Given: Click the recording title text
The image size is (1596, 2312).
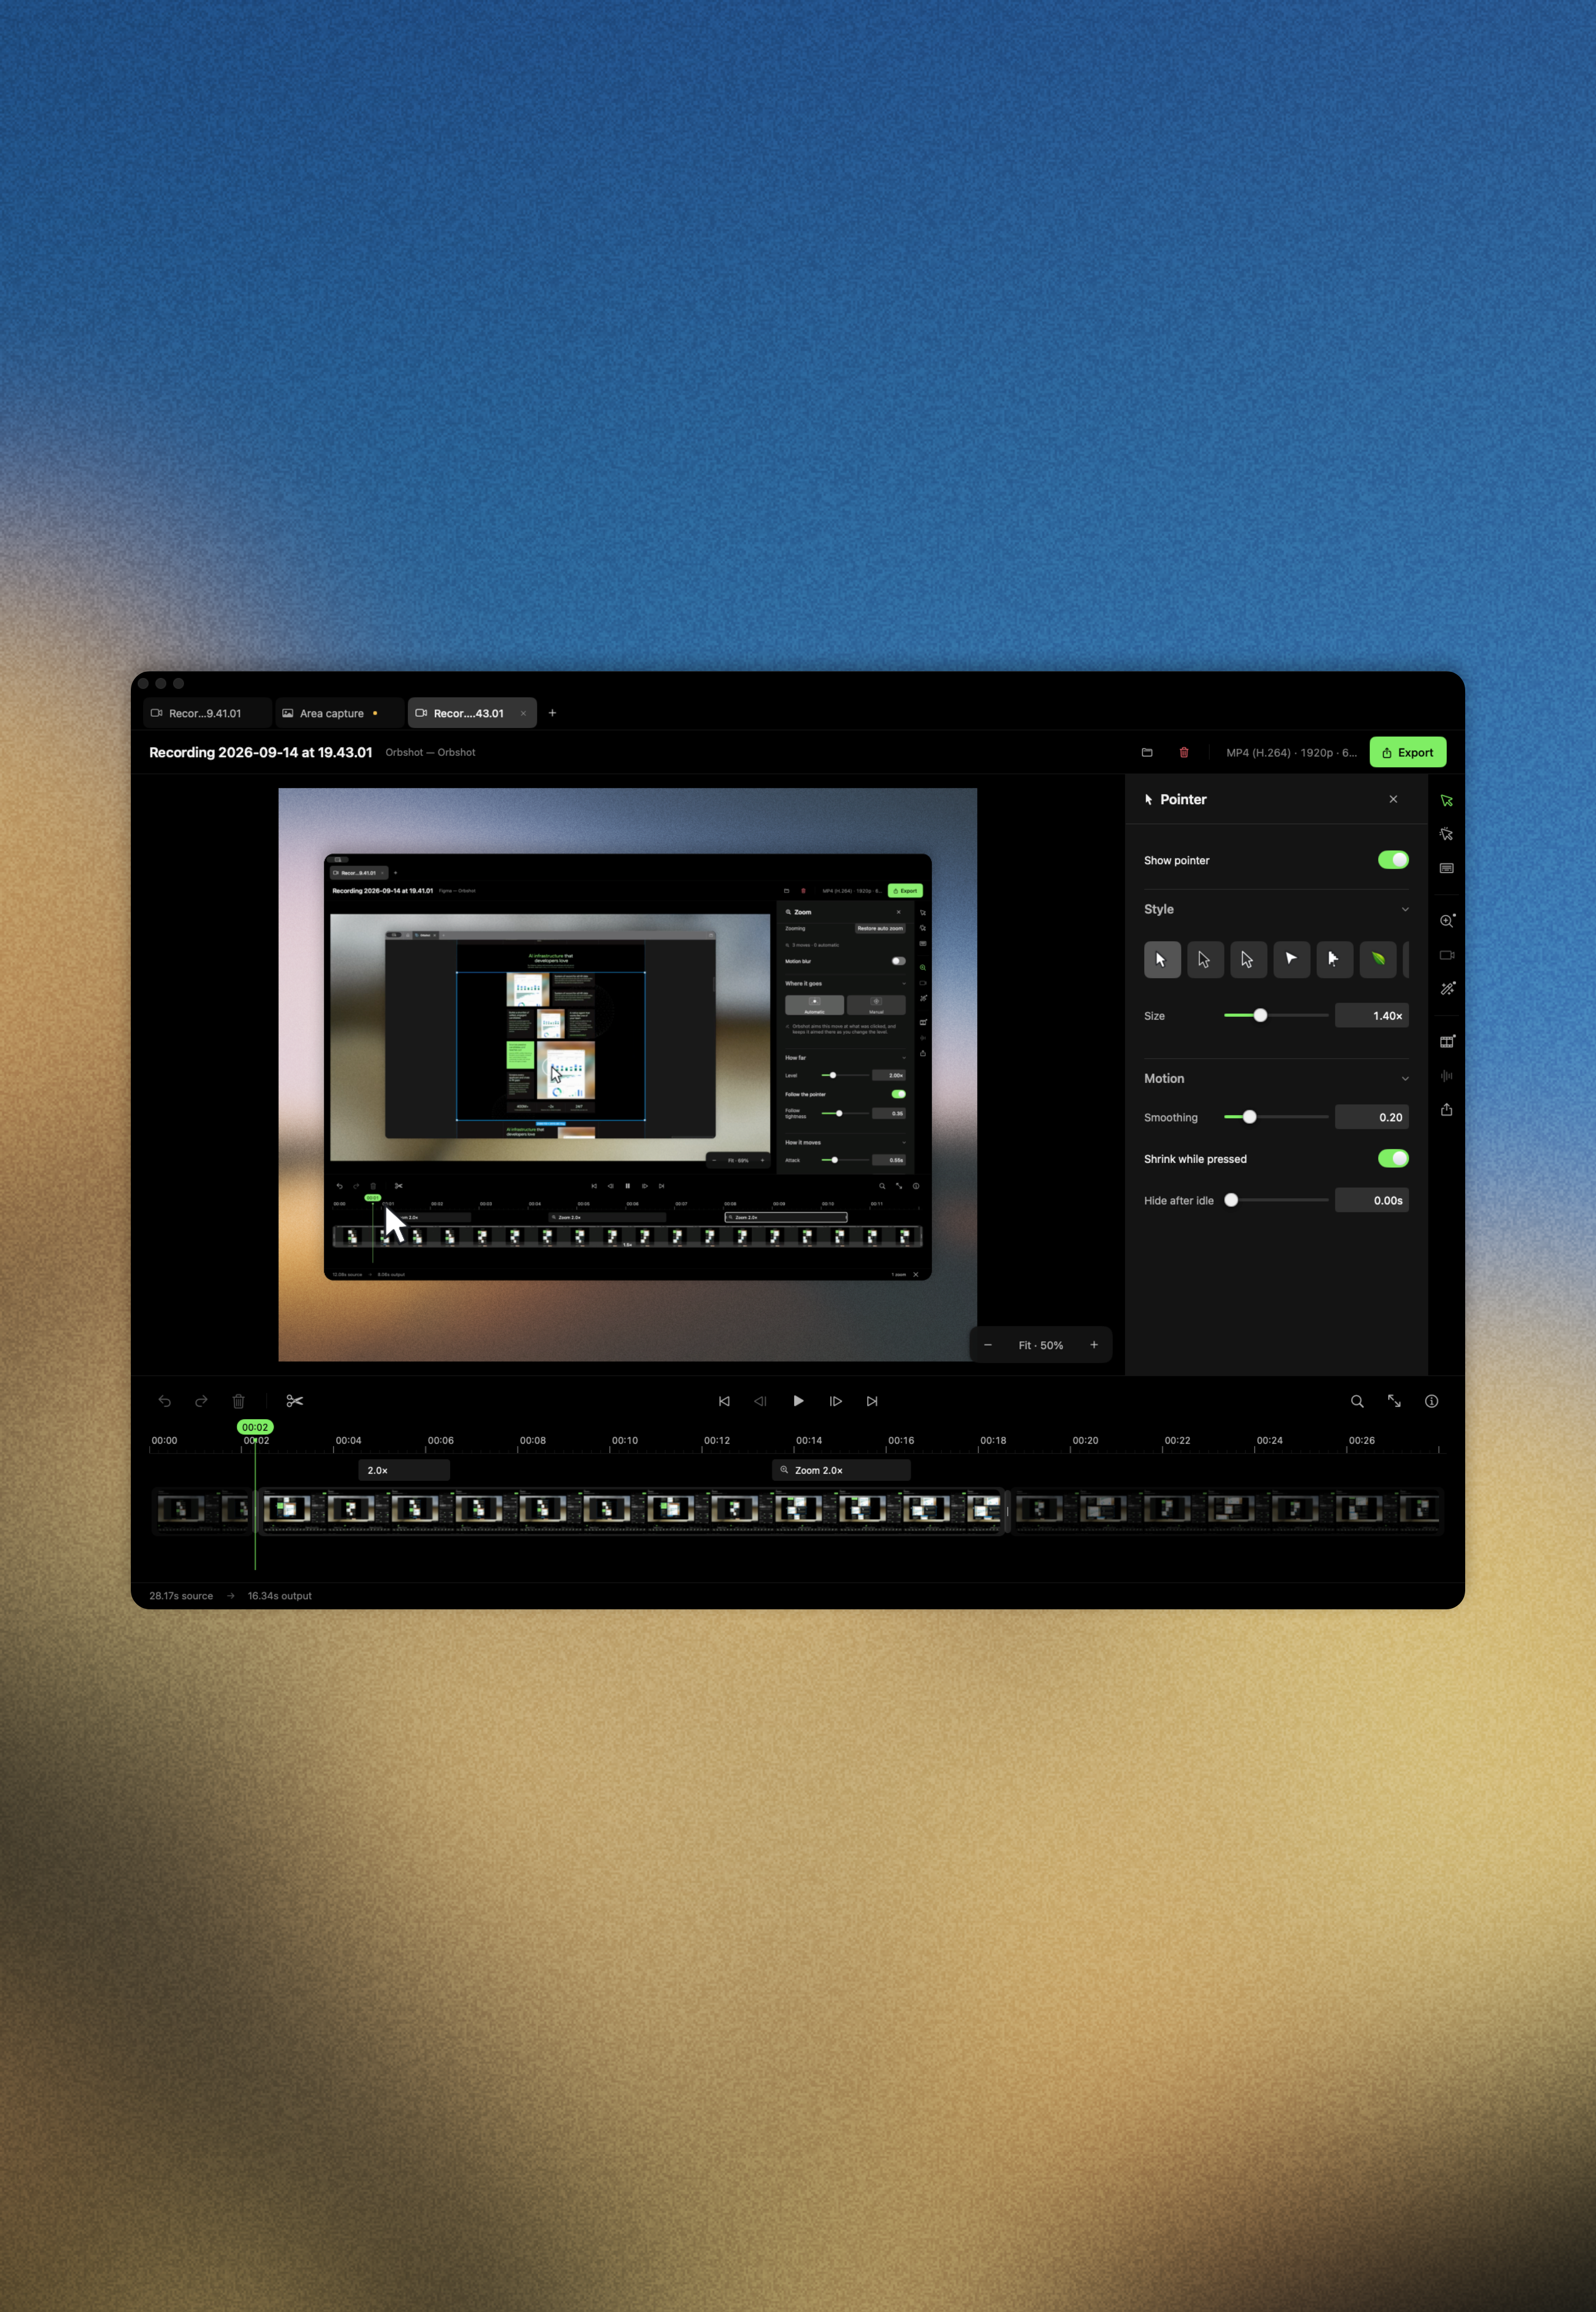Looking at the screenshot, I should coord(260,752).
